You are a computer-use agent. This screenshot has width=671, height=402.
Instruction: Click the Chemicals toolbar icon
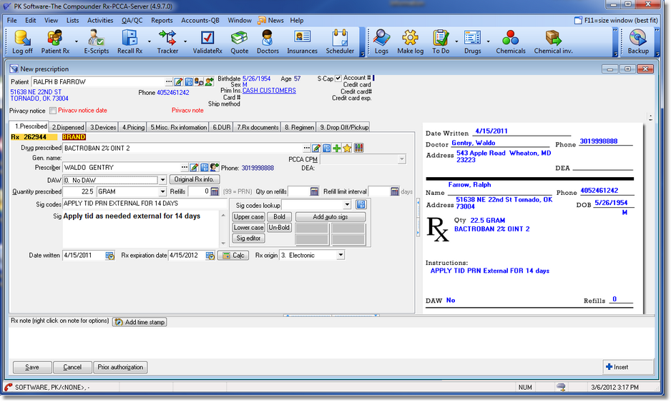(x=510, y=41)
